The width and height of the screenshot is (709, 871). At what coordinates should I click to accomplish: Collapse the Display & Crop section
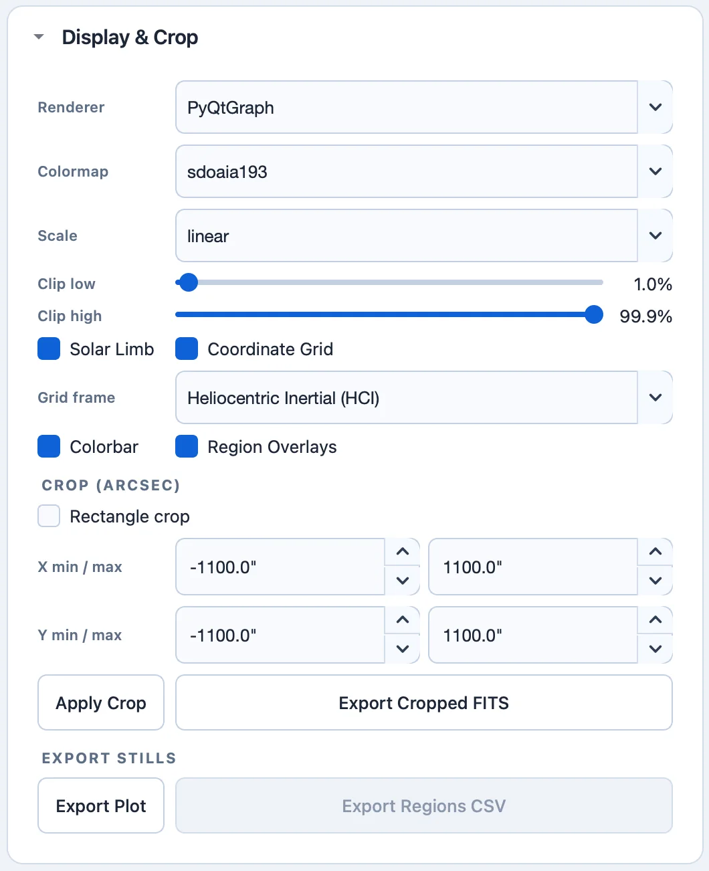point(39,37)
